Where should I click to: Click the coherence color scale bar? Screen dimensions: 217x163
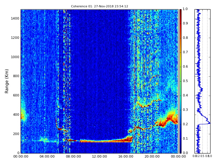pos(180,81)
